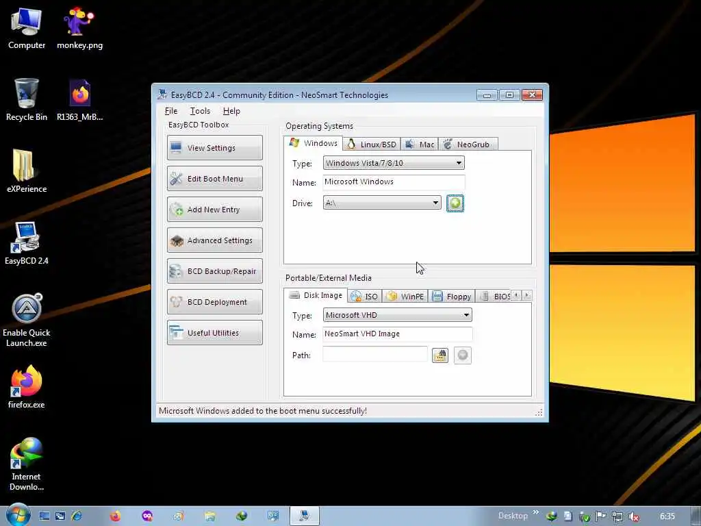
Task: Open Advanced Settings section
Action: 214,240
